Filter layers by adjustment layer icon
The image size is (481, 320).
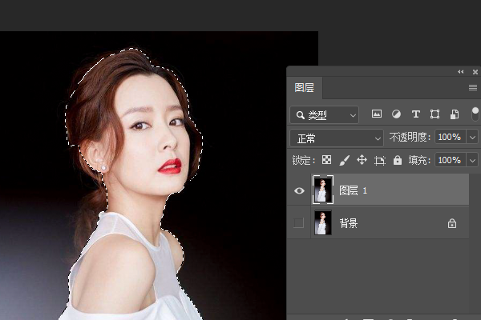[396, 114]
